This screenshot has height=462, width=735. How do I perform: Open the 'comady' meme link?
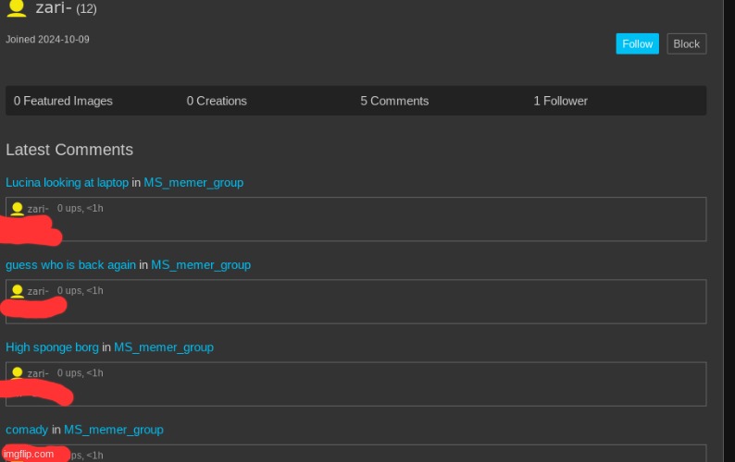coord(27,430)
